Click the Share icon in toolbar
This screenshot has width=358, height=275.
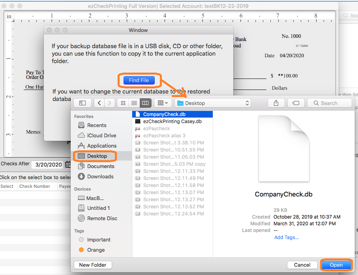(x=276, y=103)
